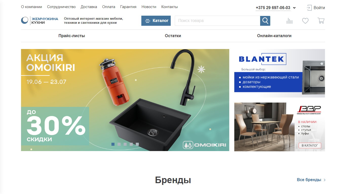Open the shopping cart icon
The image size is (346, 194).
tap(321, 21)
